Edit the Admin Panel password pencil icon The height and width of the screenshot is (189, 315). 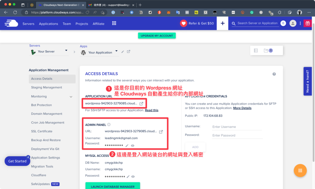[x=127, y=146]
